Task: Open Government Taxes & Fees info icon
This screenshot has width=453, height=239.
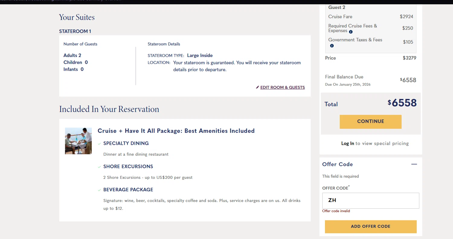Action: (x=332, y=46)
